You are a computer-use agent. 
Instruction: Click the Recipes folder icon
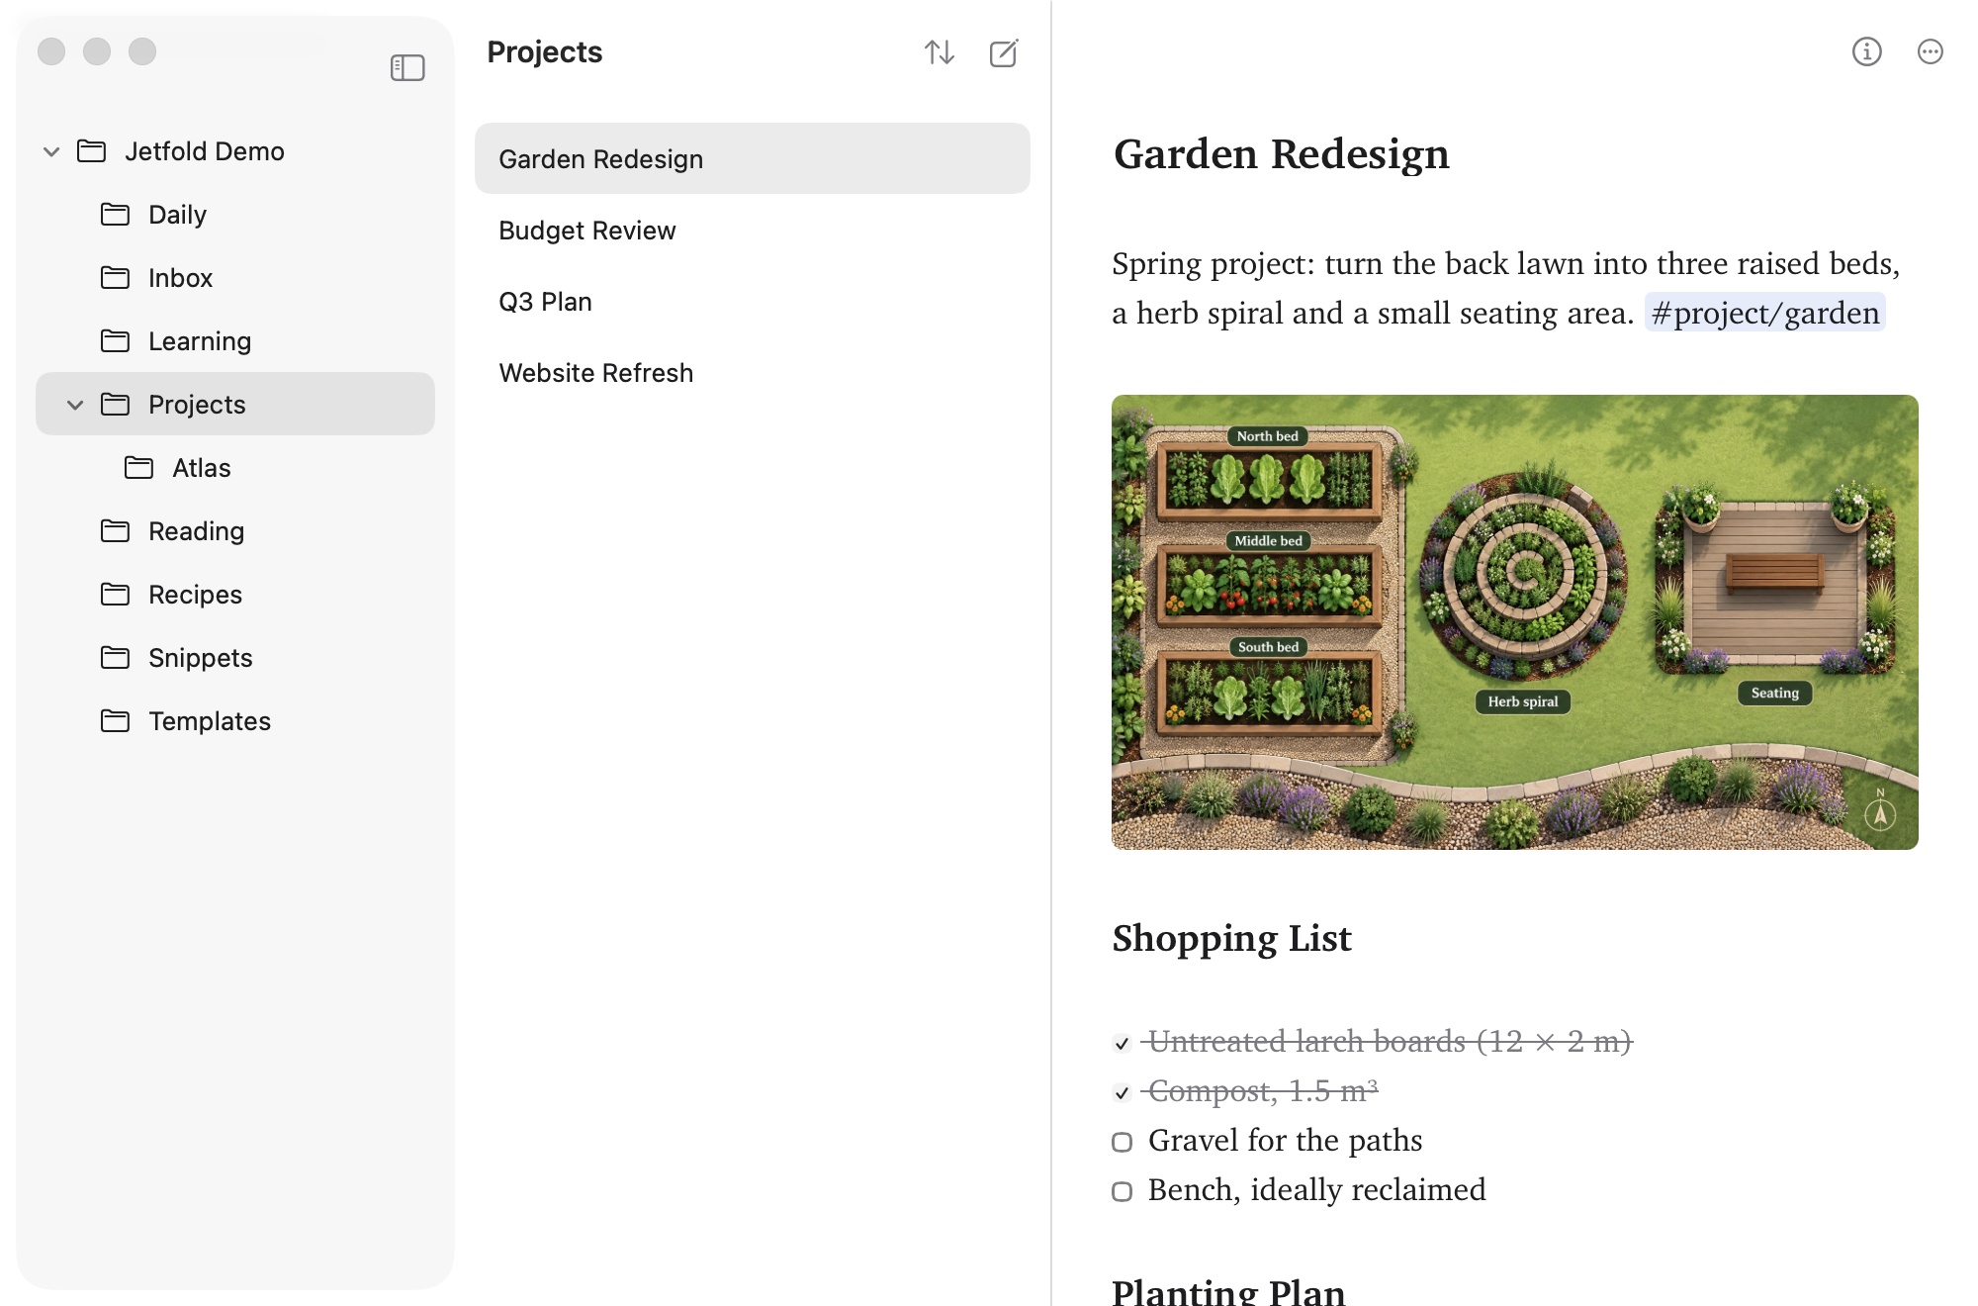[116, 594]
